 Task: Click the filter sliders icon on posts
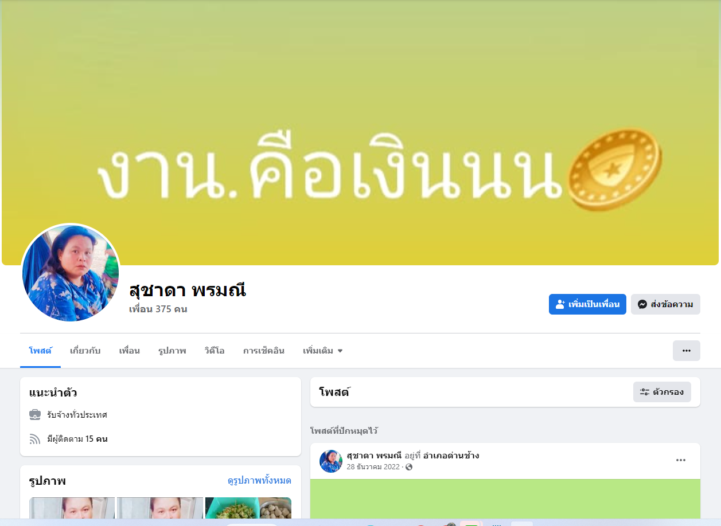645,392
